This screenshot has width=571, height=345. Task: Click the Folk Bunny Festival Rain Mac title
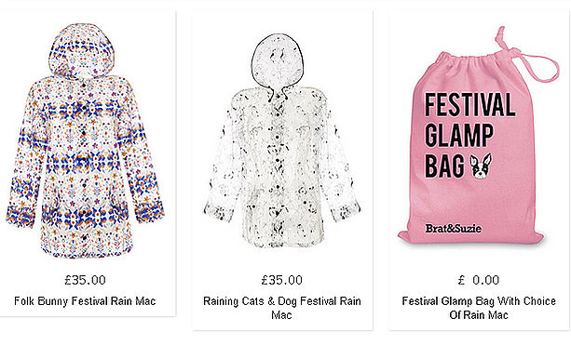pyautogui.click(x=85, y=301)
